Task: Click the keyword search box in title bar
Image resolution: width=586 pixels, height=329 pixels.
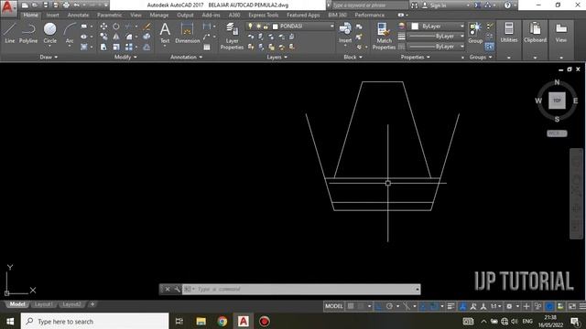Action: tap(369, 5)
